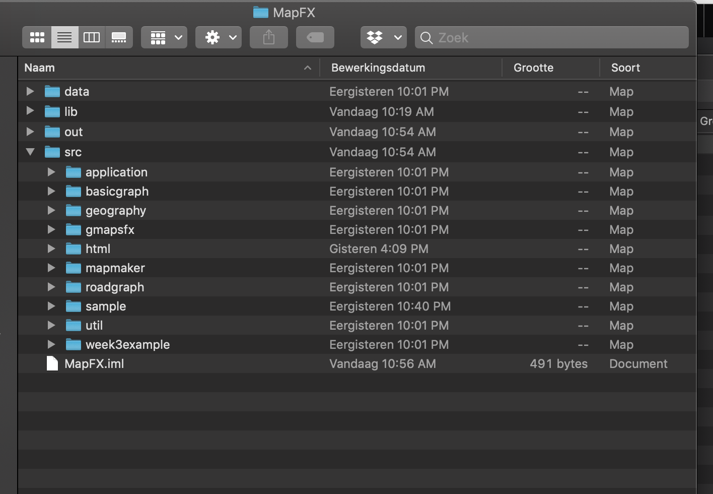Expand the application folder

pyautogui.click(x=51, y=172)
